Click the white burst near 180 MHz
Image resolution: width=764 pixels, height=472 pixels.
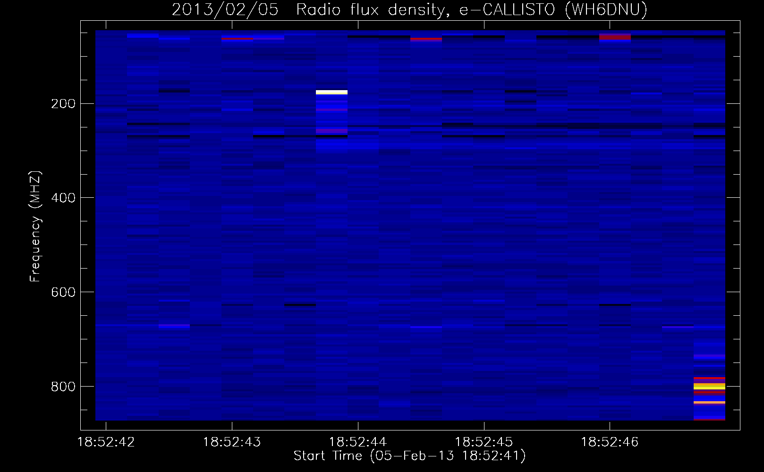[x=331, y=92]
